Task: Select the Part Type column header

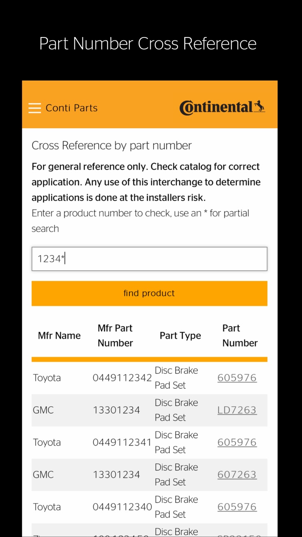Action: tap(180, 336)
